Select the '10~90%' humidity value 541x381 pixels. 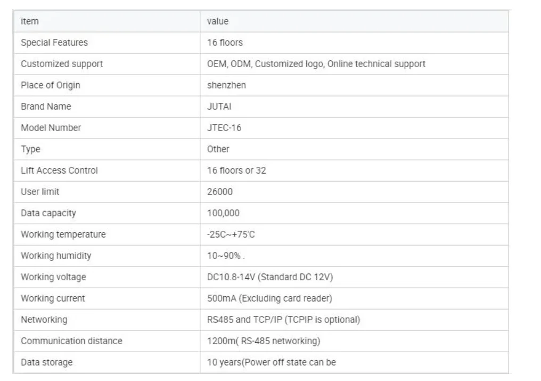(x=225, y=256)
